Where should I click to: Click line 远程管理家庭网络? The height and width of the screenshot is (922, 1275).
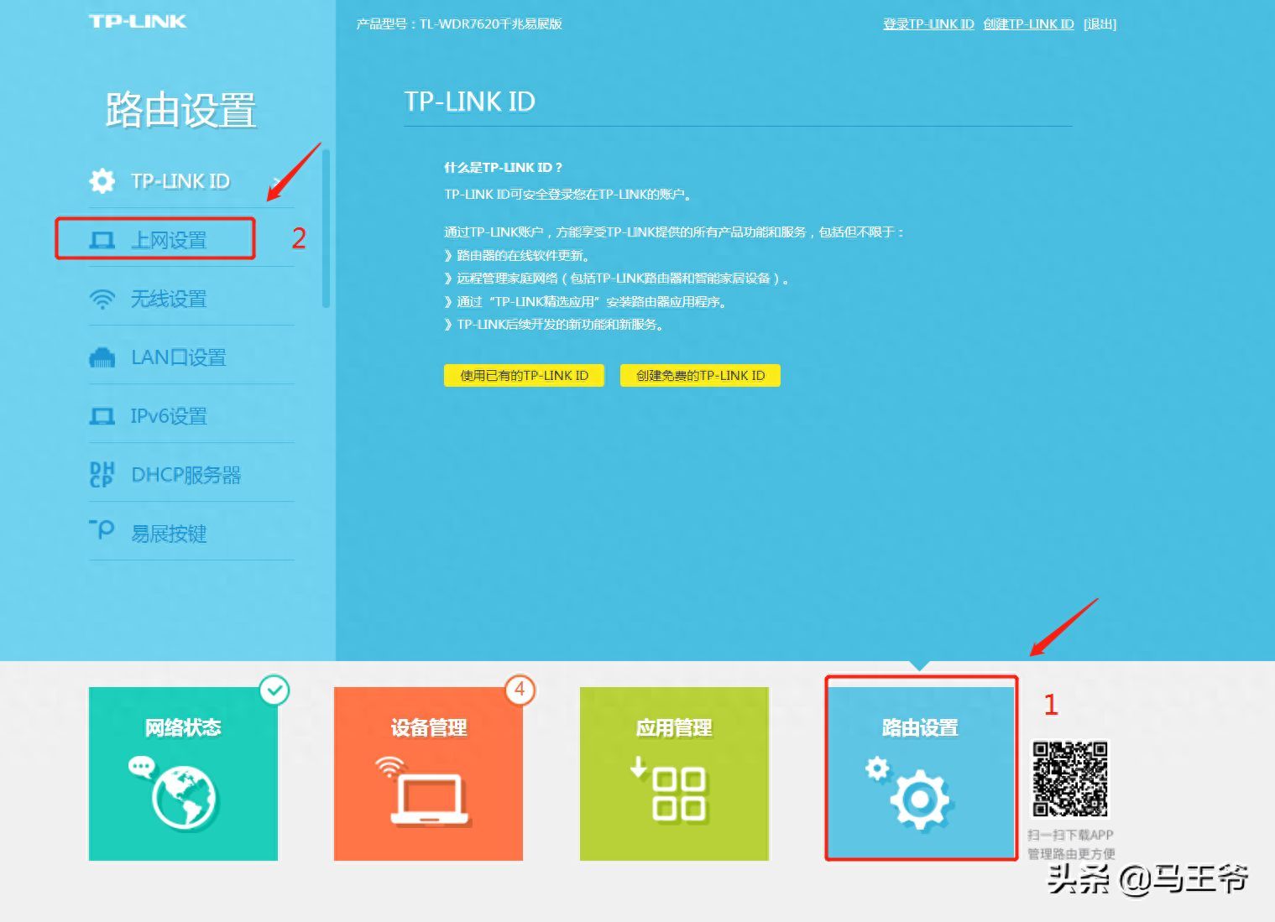[617, 278]
